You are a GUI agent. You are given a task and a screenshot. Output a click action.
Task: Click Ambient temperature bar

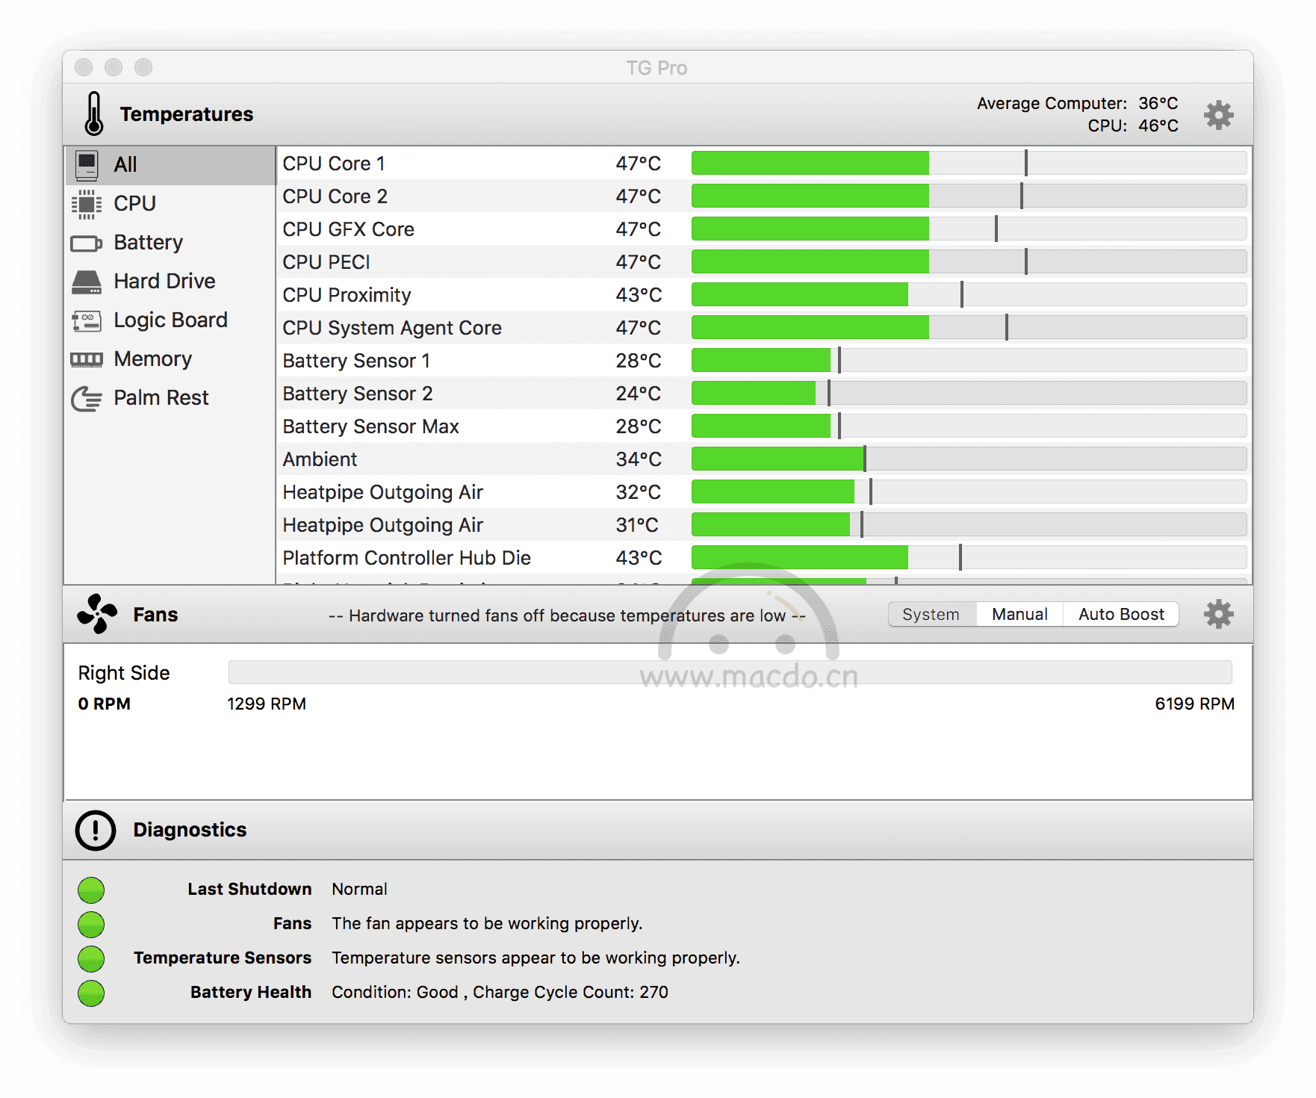(969, 459)
